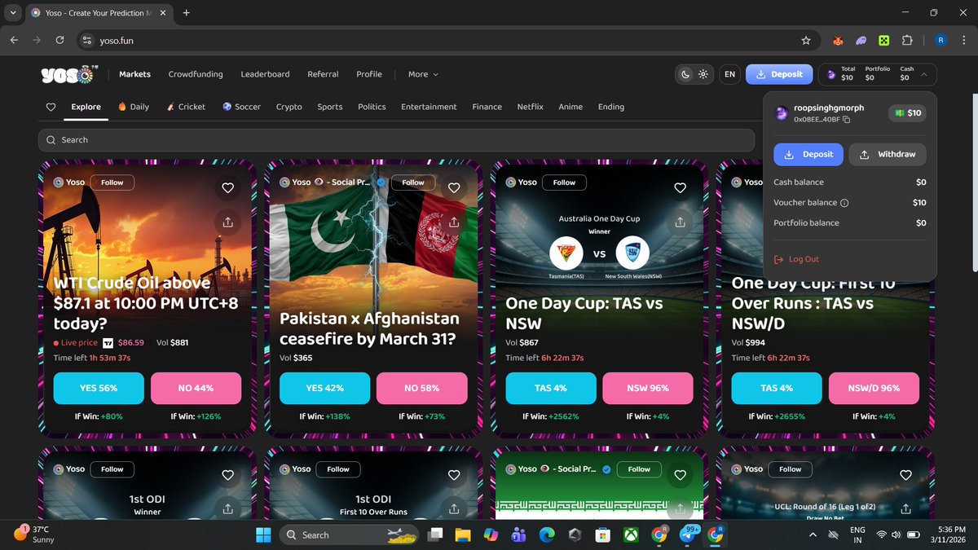Favorite the Pakistan x Afghanistan market

[454, 188]
